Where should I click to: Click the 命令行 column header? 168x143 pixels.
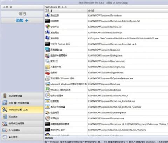pyautogui.click(x=128, y=11)
